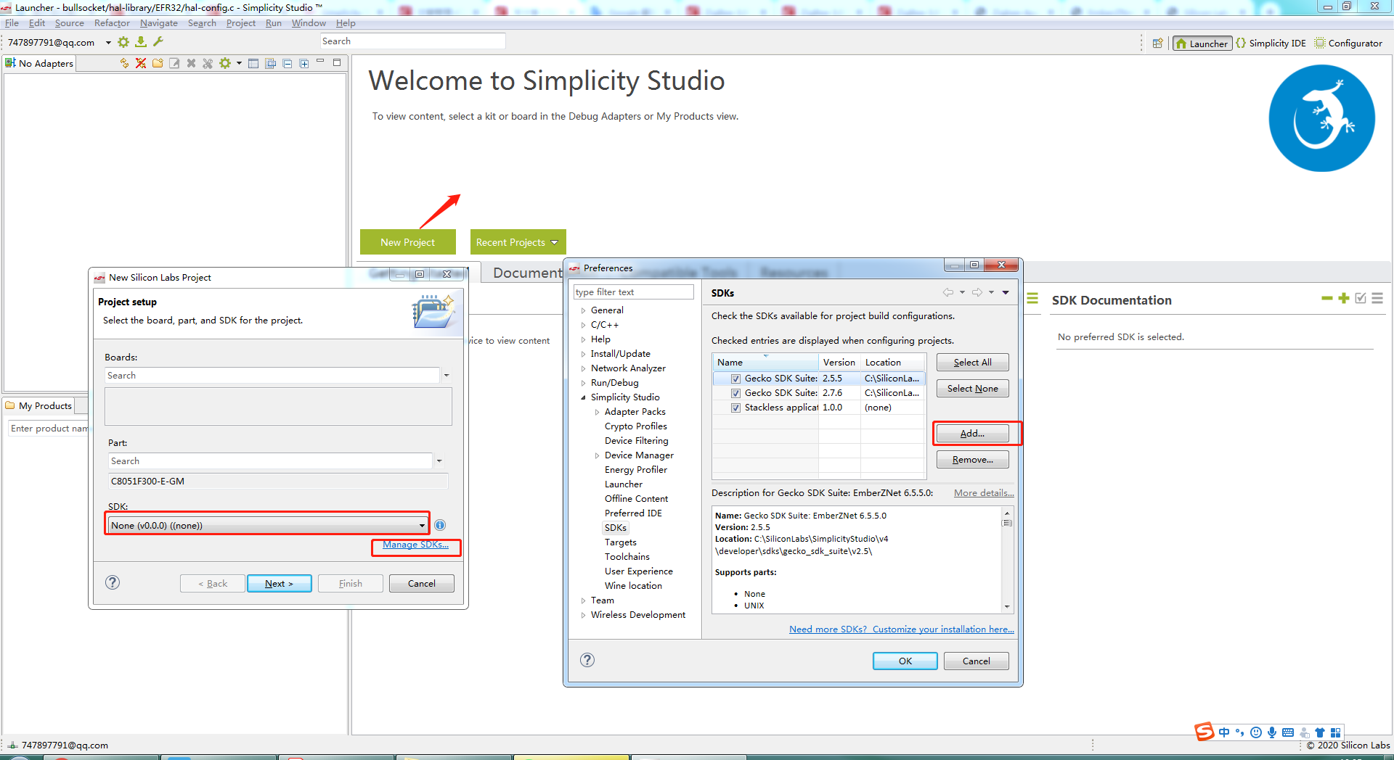Click the checklist icon in SDK Documentation
Screen dimensions: 1394x760
(x=1361, y=298)
